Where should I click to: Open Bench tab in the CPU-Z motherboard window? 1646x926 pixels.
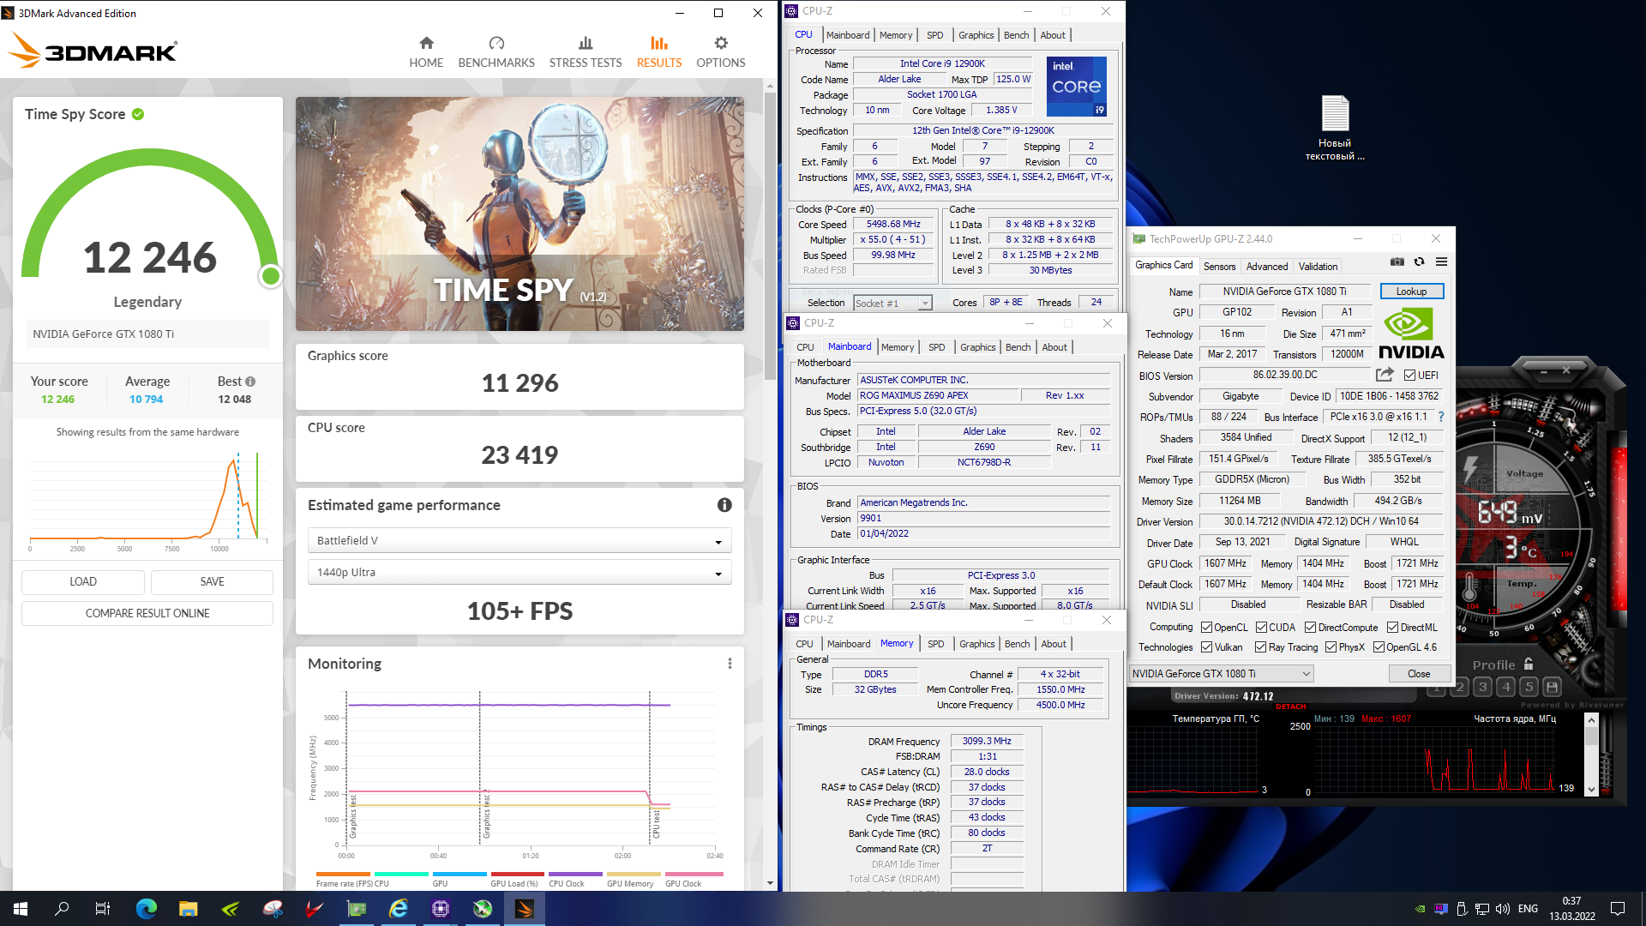pyautogui.click(x=1018, y=347)
